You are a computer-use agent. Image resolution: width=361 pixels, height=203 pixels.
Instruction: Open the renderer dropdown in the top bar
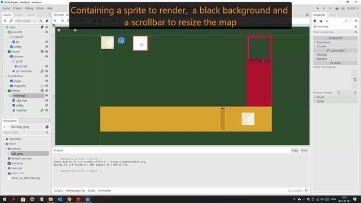point(353,8)
